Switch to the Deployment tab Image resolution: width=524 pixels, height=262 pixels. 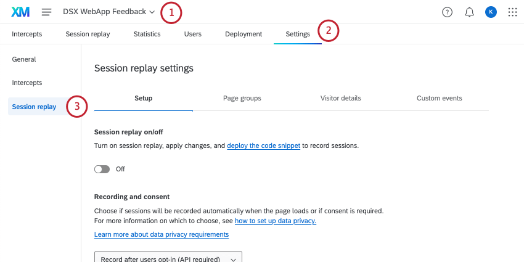click(x=244, y=34)
